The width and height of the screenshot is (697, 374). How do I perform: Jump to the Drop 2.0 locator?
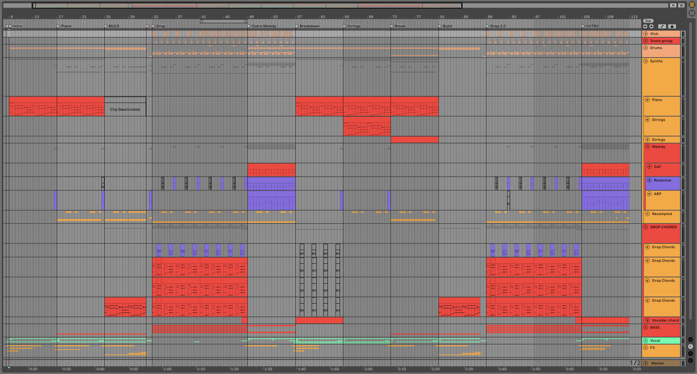(496, 26)
